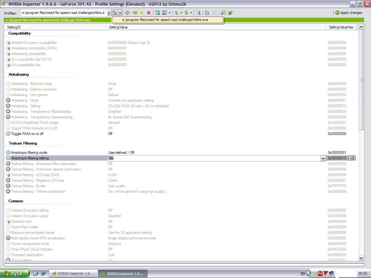Click the Compatibility section header

19,33
